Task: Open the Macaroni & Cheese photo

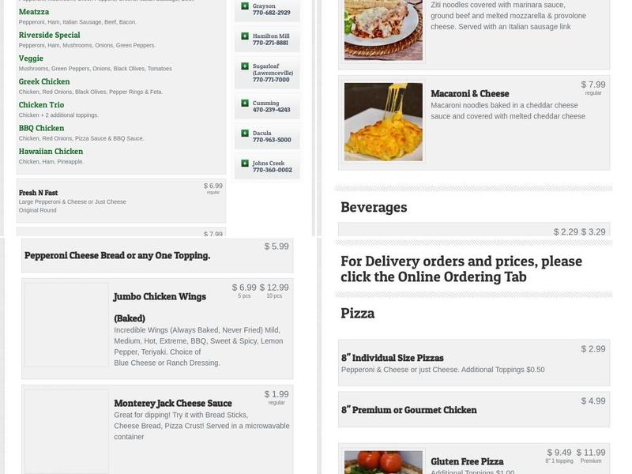Action: [x=383, y=122]
